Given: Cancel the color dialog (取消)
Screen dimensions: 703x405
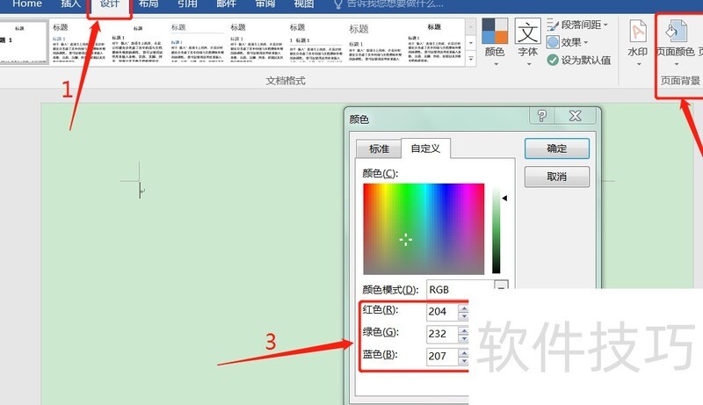Looking at the screenshot, I should point(557,177).
